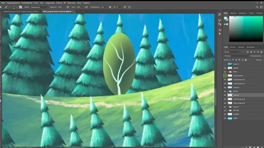264x148 pixels.
Task: Open the painting Mode dropdown
Action: pyautogui.click(x=39, y=7)
